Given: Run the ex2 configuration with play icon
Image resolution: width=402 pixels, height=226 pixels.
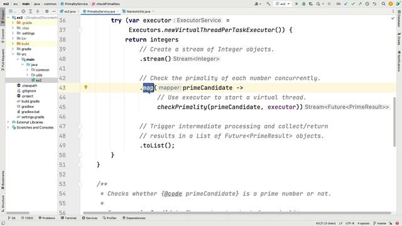Looking at the screenshot, I should tap(296, 4).
